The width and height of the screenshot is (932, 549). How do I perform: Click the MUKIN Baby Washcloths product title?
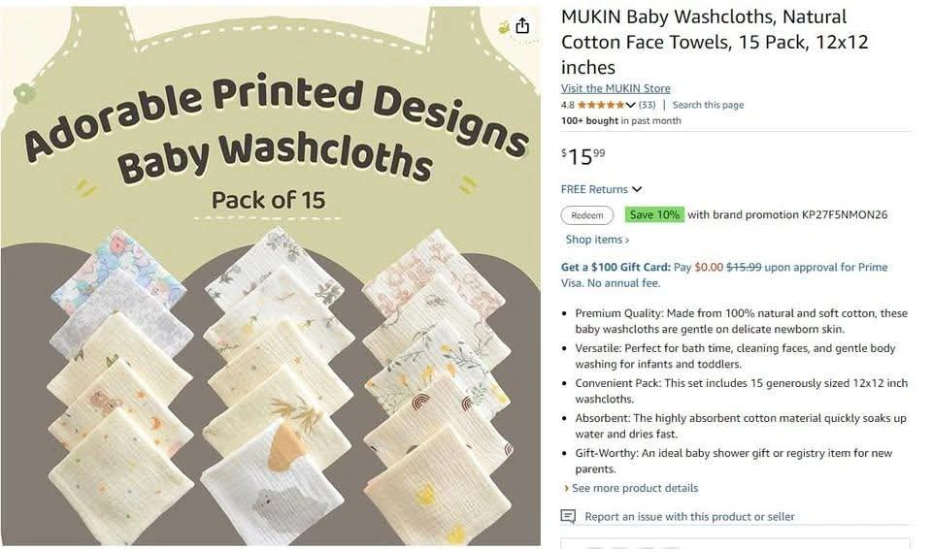(x=715, y=42)
